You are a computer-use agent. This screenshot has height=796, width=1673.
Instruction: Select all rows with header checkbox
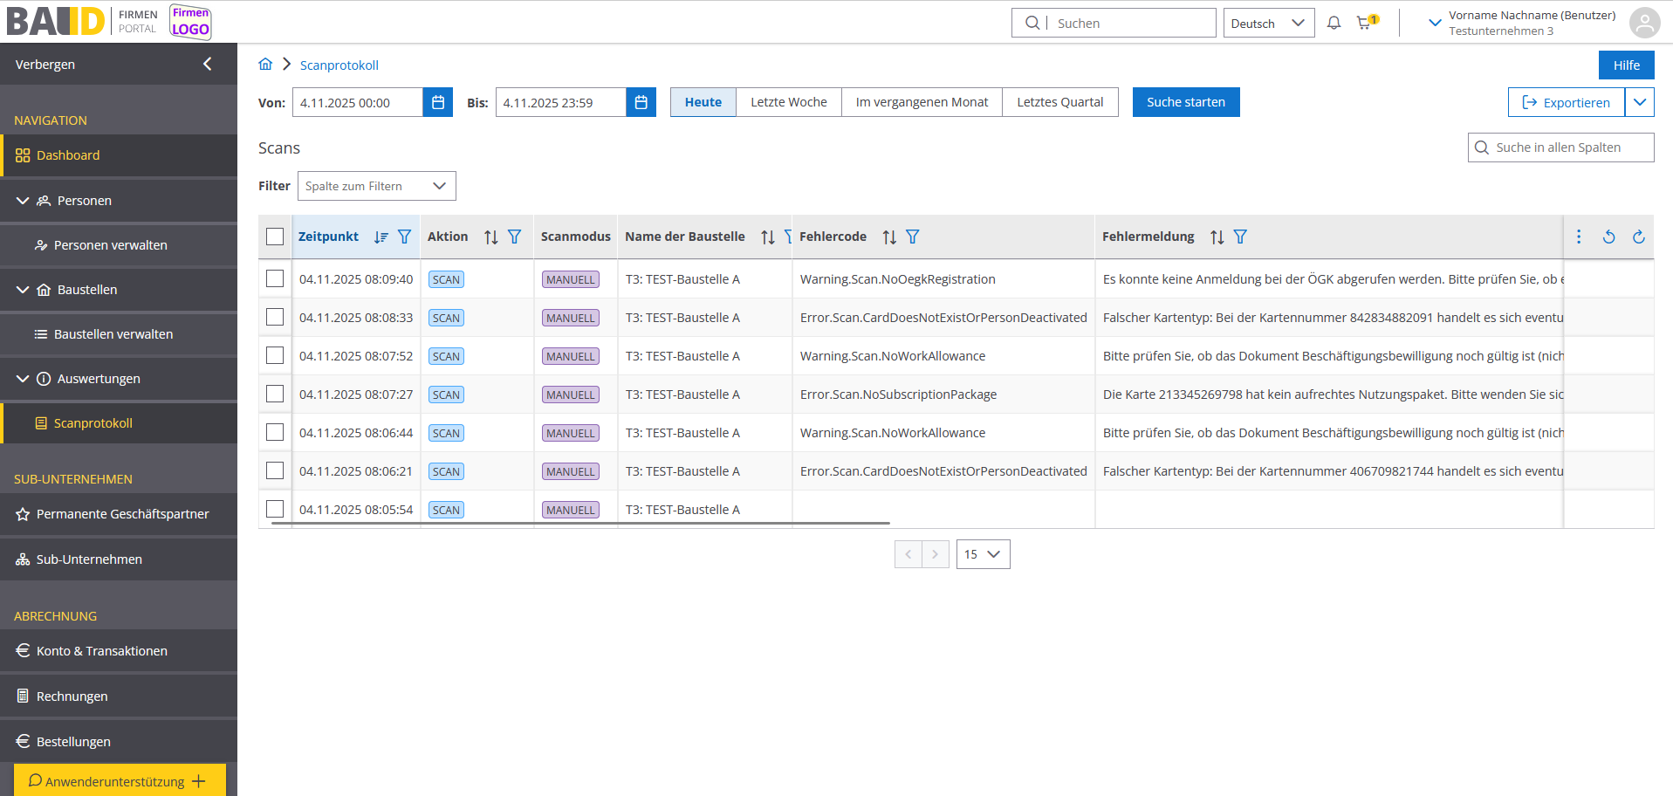[x=275, y=237]
